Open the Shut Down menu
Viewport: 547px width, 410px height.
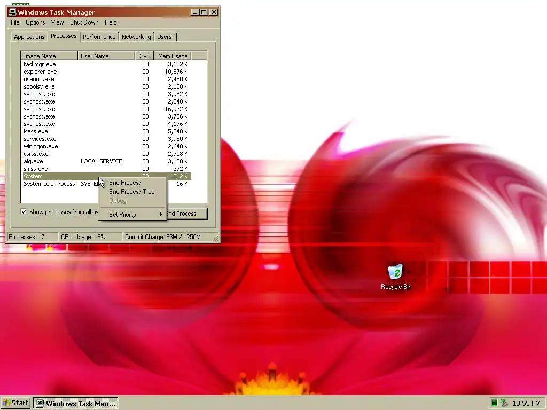[84, 22]
